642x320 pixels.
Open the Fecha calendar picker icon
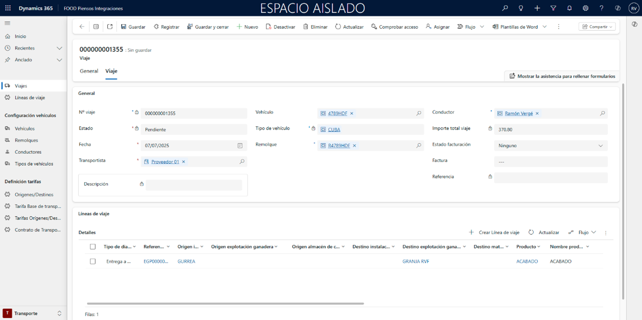coord(240,146)
